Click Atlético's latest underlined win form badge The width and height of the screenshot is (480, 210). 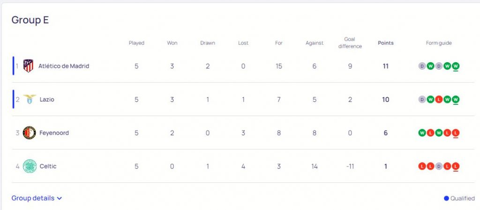pyautogui.click(x=456, y=66)
